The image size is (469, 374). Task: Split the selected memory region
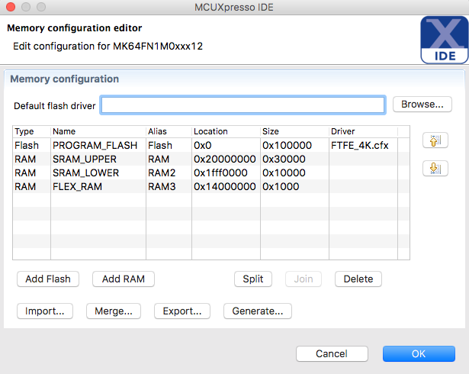pos(252,279)
